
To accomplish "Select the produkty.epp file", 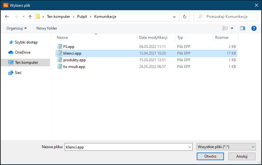I will 74,60.
